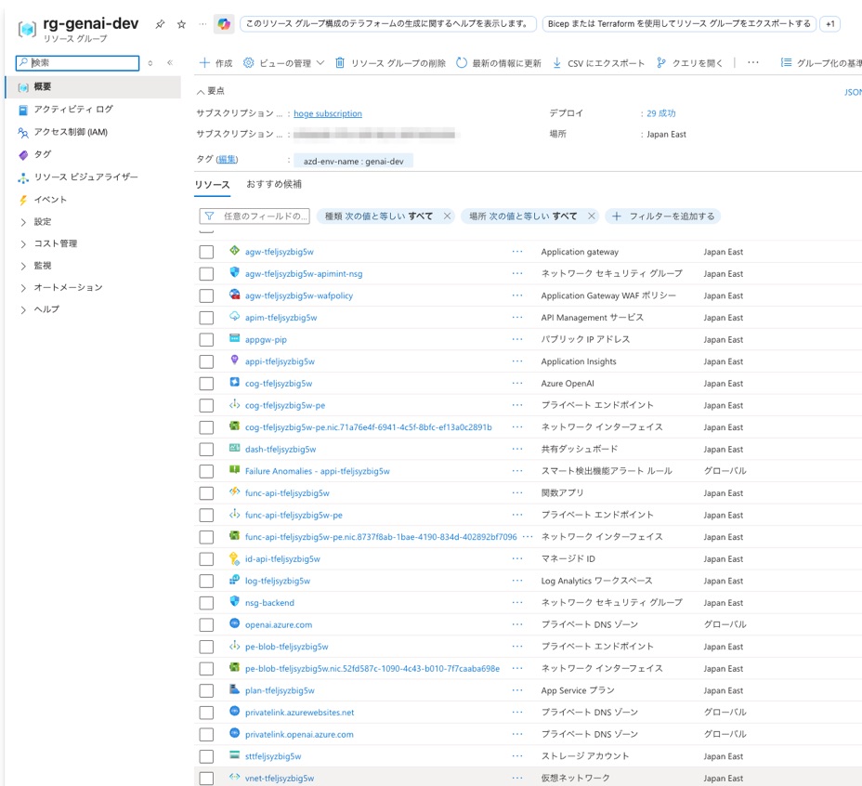862x786 pixels.
Task: Click the Azure OpenAI icon for cog-tfeljsyzbig5w
Action: click(235, 383)
